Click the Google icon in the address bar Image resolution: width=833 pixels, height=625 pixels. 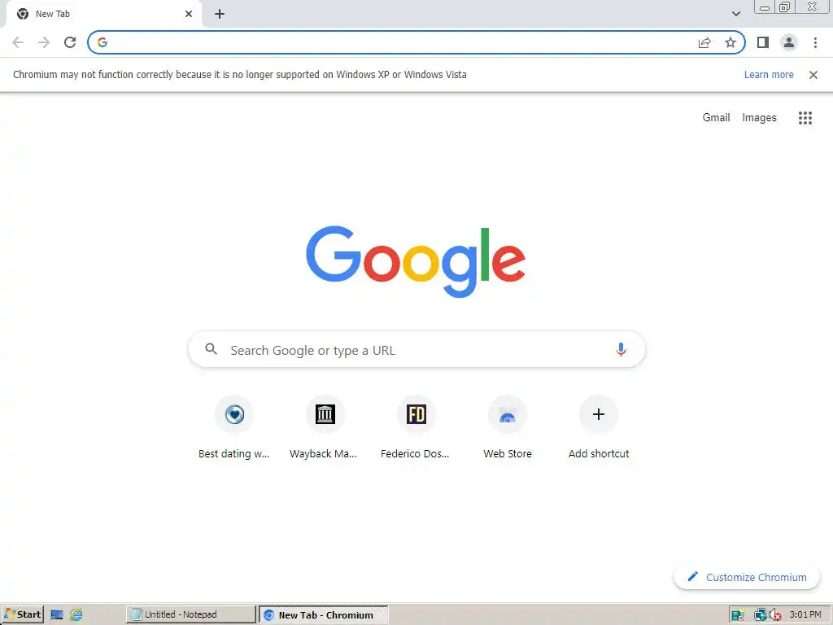tap(102, 42)
